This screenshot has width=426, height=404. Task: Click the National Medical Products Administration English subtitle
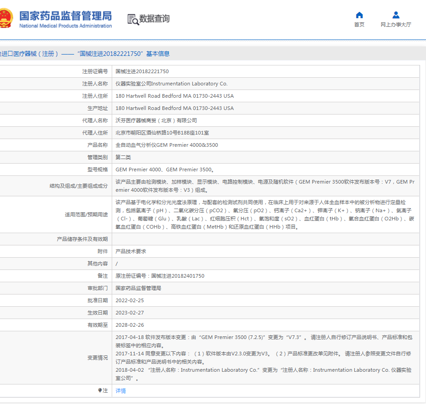(65, 26)
